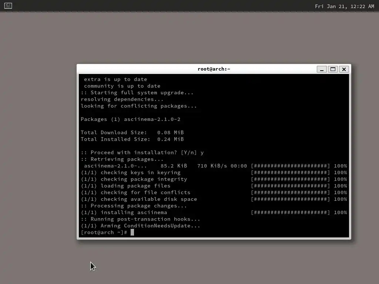Click 100% at end of installing asciinema line

point(341,213)
